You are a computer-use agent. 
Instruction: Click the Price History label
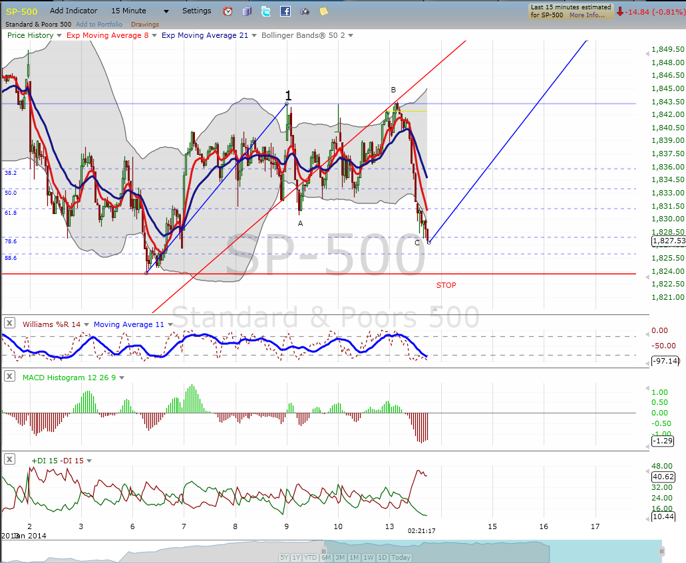coord(30,35)
